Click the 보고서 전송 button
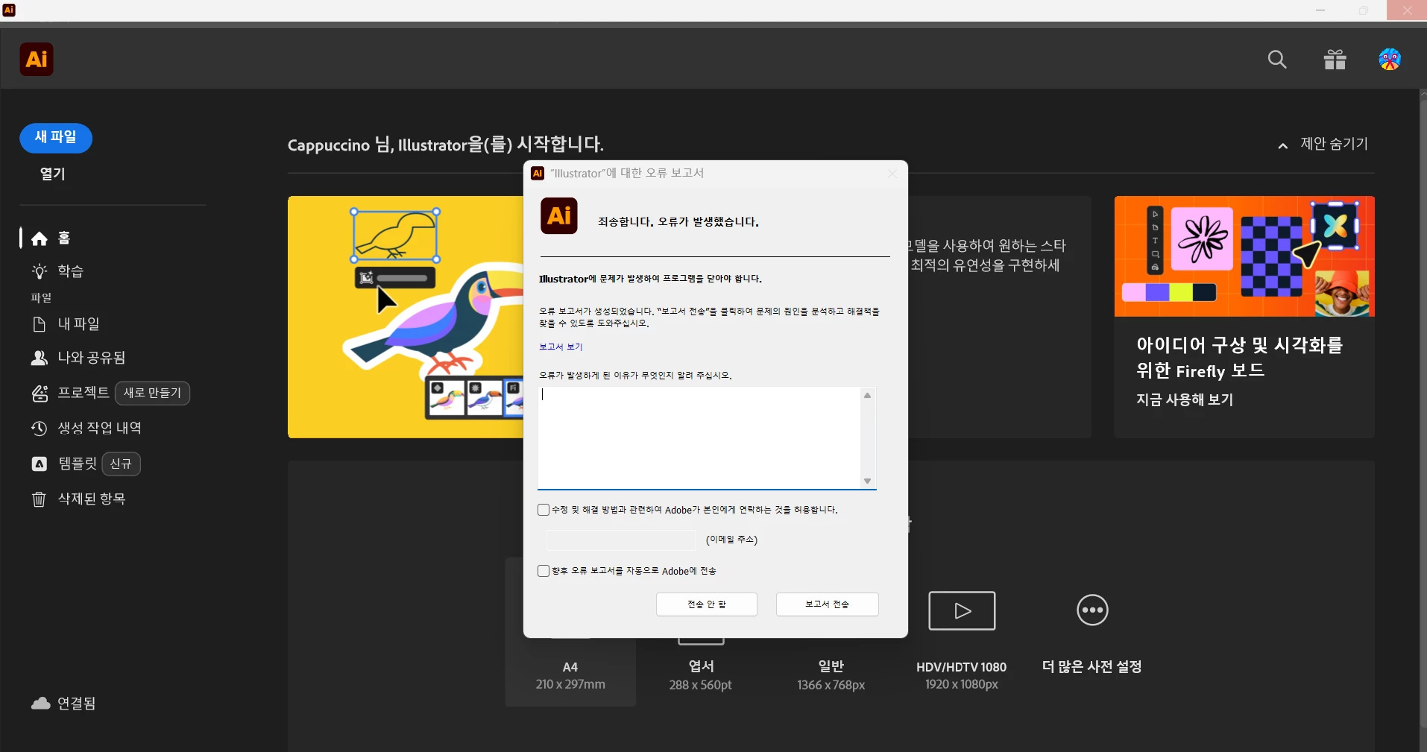 827,604
